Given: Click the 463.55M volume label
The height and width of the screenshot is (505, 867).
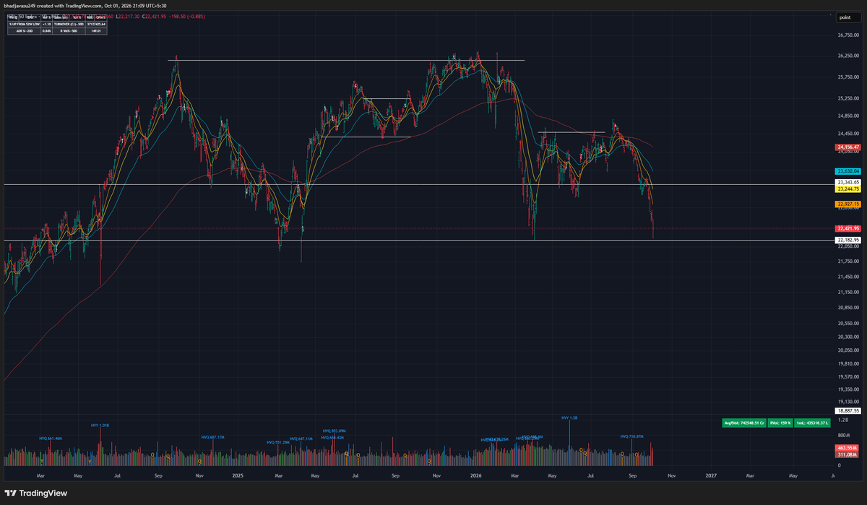Looking at the screenshot, I should (846, 448).
